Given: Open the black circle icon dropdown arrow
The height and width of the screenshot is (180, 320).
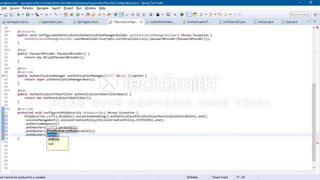Looking at the screenshot, I should [x=162, y=14].
